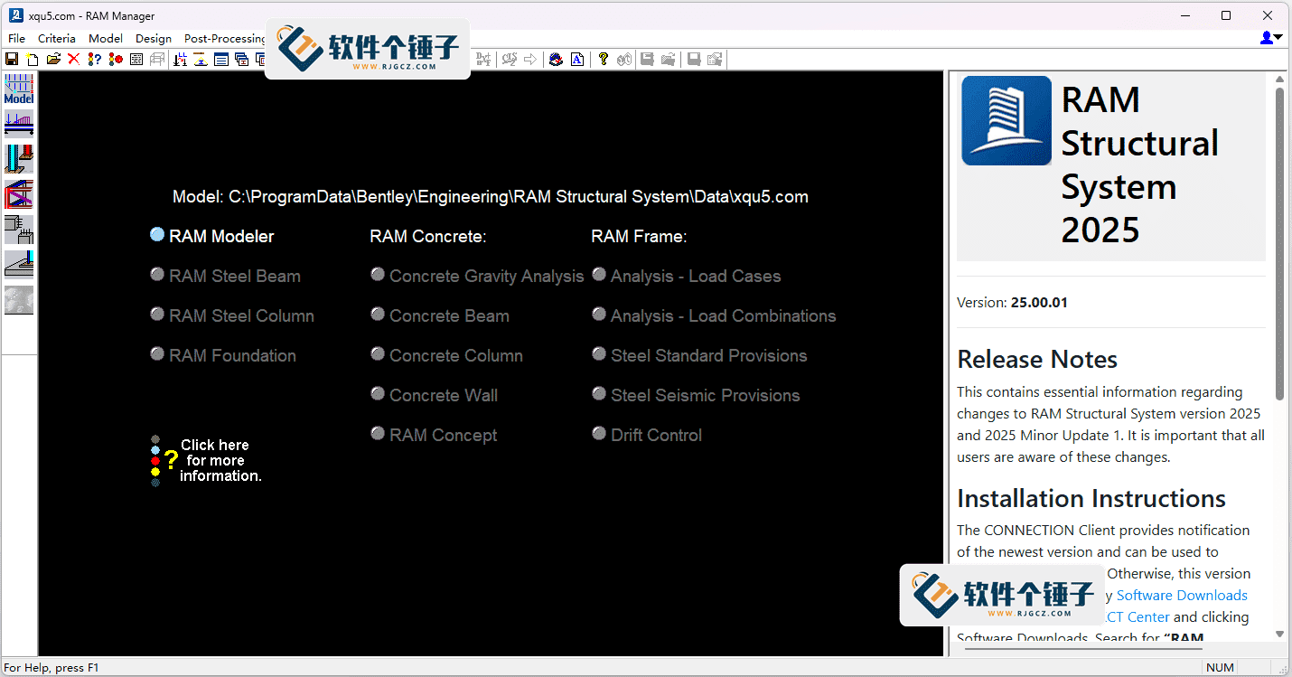Click the RAM Frame: column heading
Viewport: 1292px width, 677px height.
coord(639,237)
